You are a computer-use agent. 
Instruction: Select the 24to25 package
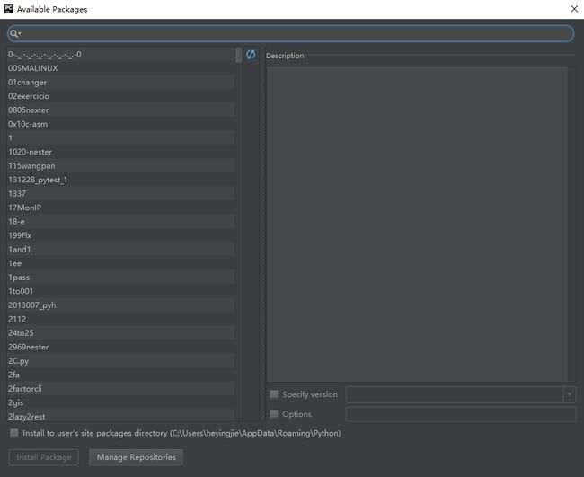tap(121, 333)
